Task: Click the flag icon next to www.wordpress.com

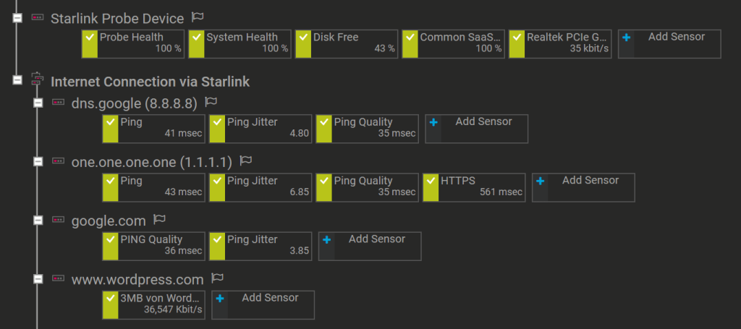Action: [217, 278]
